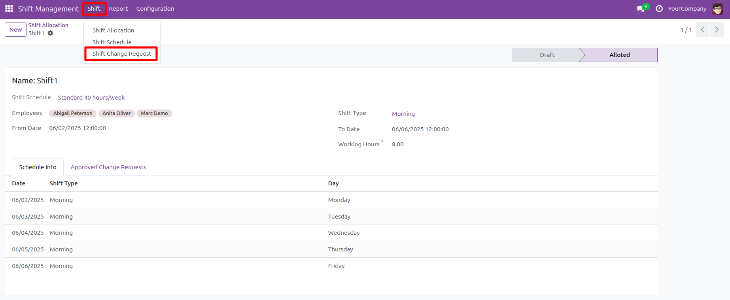Open the Shift menu
730x300 pixels.
pyautogui.click(x=94, y=9)
